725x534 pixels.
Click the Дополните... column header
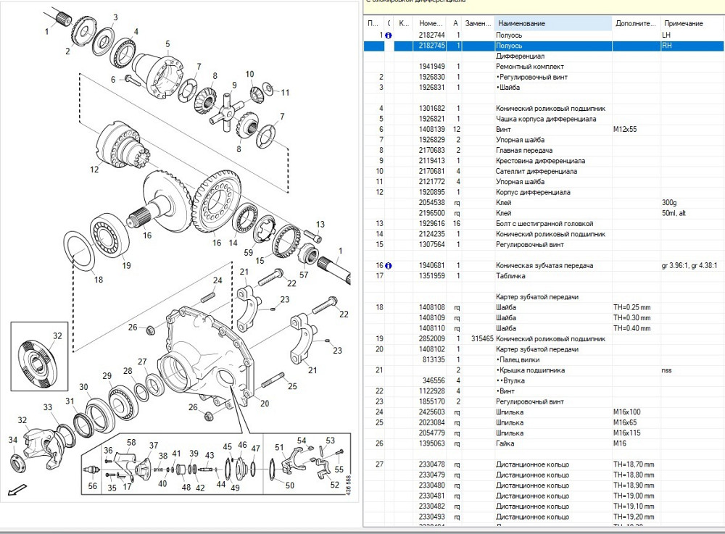pos(636,23)
